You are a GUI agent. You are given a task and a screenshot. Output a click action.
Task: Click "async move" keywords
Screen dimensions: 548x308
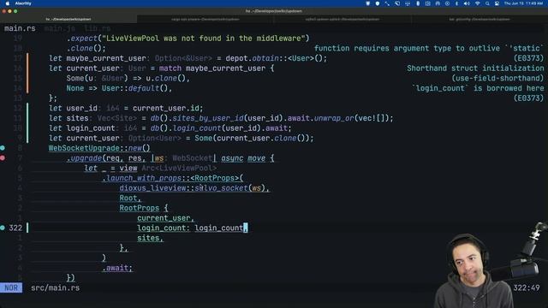[x=243, y=158]
